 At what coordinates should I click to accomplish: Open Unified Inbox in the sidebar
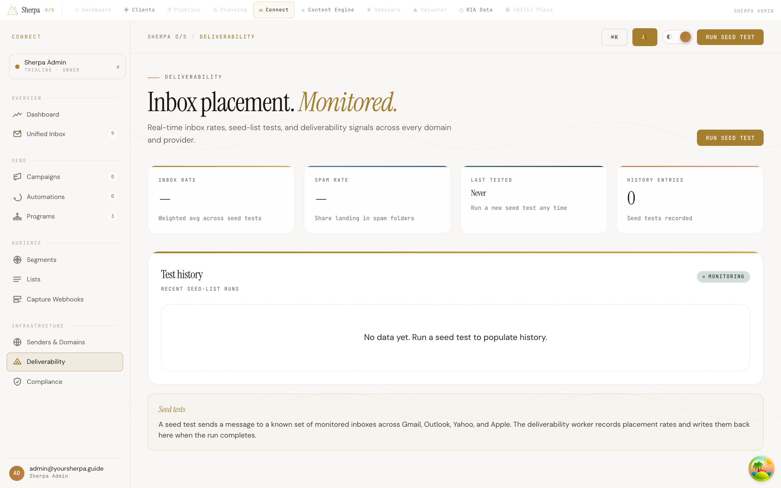(x=65, y=134)
